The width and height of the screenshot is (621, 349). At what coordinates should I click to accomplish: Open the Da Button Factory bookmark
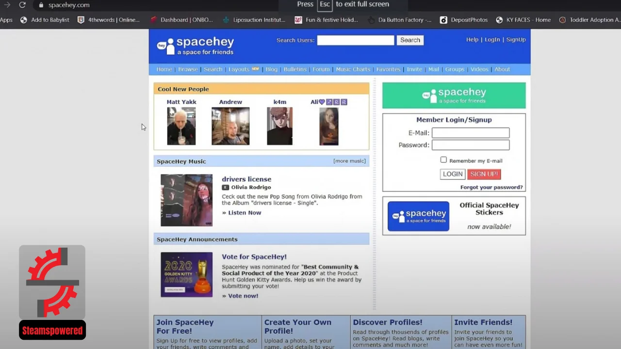[399, 20]
